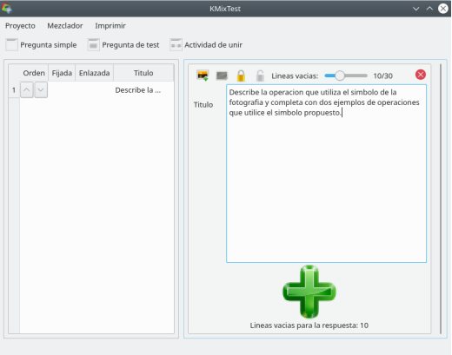Click the Titulo column header
Image resolution: width=452 pixels, height=355 pixels.
pos(143,73)
